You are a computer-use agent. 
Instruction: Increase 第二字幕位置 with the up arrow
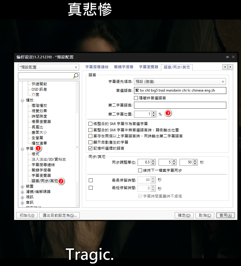[154, 113]
